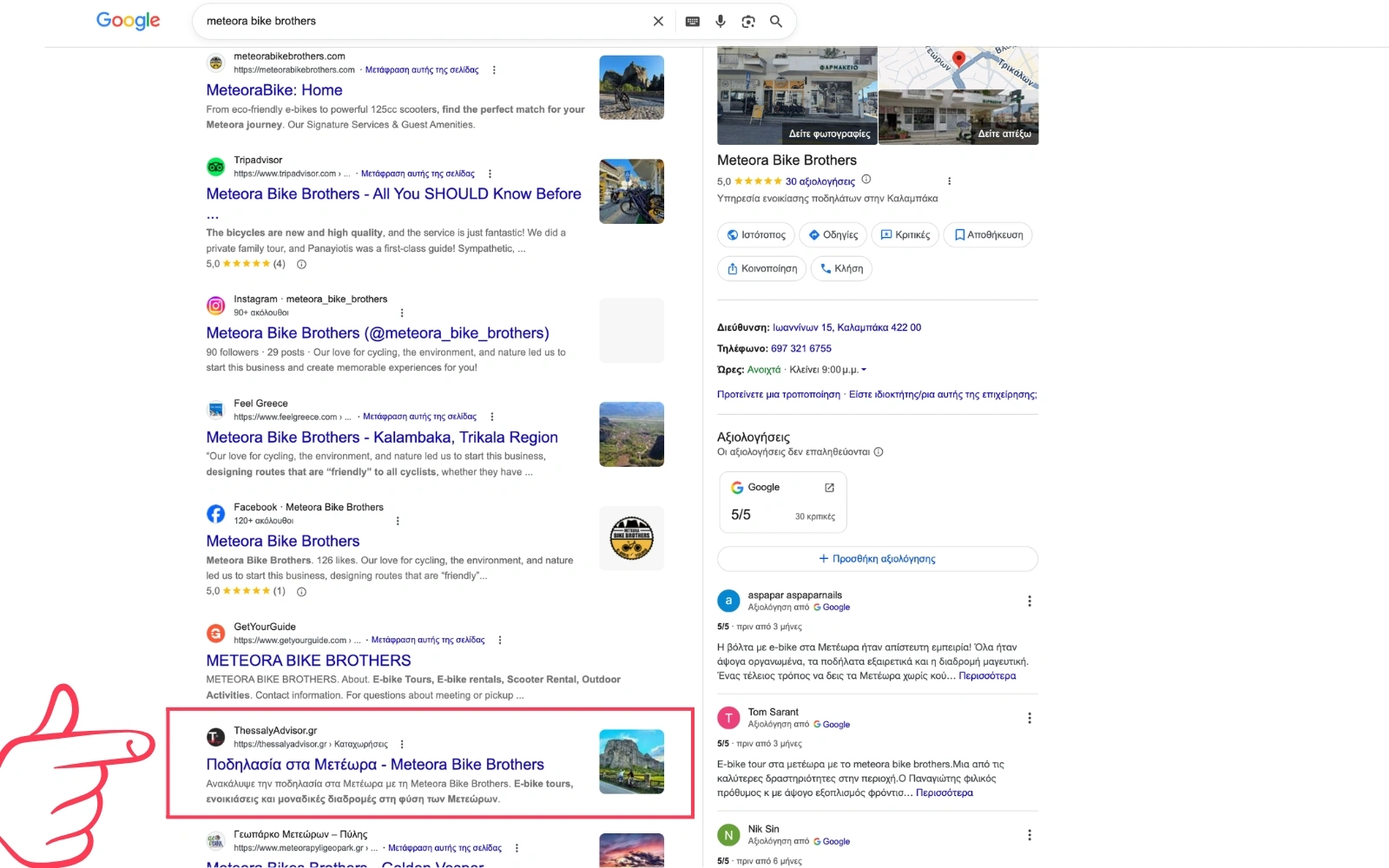Open the on-screen keyboard icon in search bar
The width and height of the screenshot is (1389, 868).
pyautogui.click(x=693, y=22)
